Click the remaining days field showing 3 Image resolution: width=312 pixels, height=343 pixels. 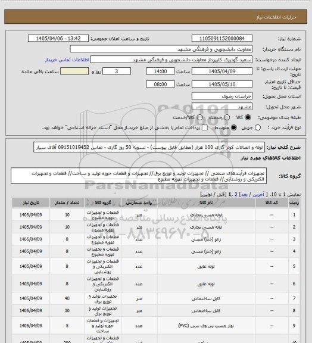117,71
